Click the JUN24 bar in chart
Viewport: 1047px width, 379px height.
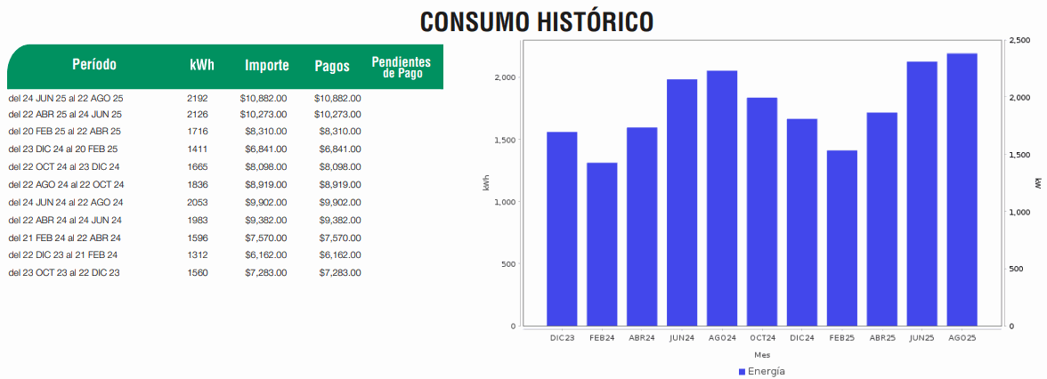pyautogui.click(x=682, y=203)
